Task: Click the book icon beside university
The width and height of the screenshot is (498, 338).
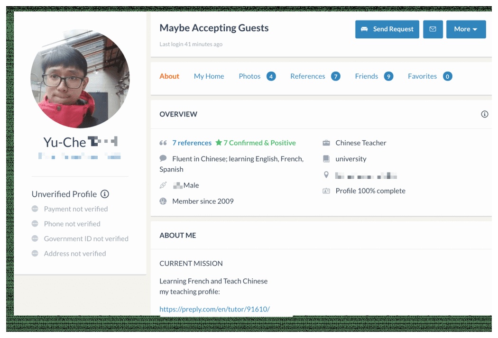Action: pos(326,159)
